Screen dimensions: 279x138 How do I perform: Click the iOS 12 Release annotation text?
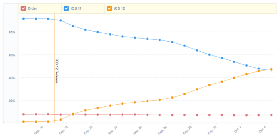57,71
